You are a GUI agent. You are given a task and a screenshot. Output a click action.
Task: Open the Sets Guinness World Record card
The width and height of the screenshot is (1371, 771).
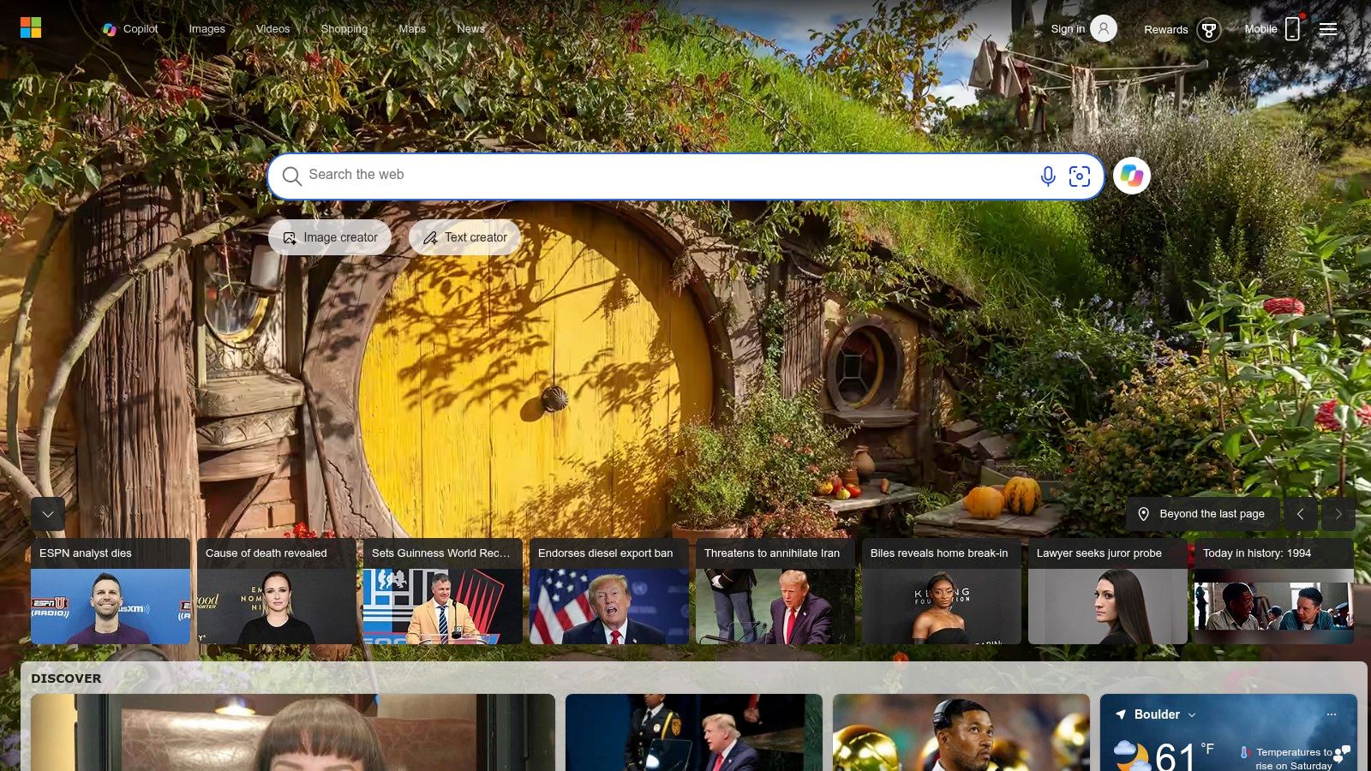tap(443, 591)
